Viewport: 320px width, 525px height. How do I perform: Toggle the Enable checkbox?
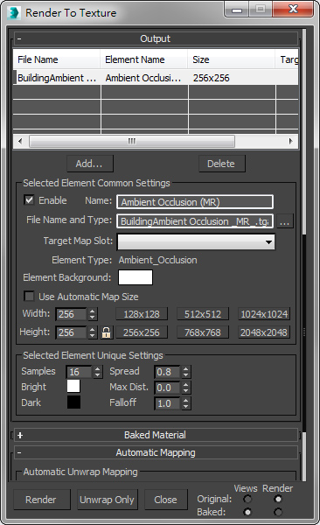point(29,200)
